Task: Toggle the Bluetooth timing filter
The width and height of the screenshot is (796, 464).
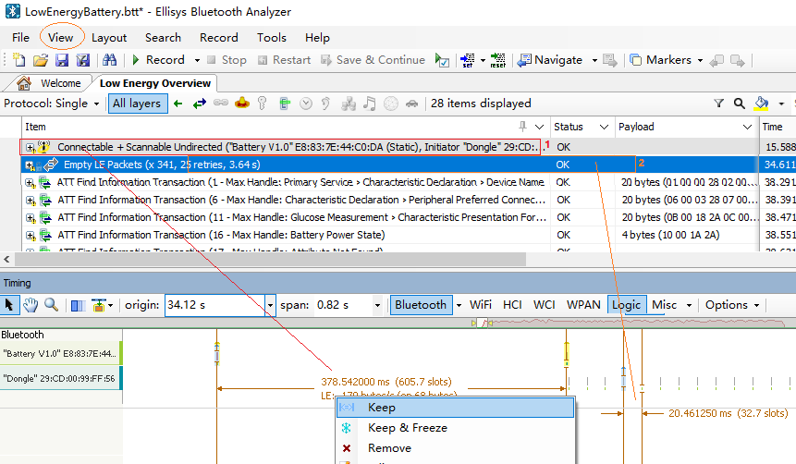Action: click(x=421, y=305)
